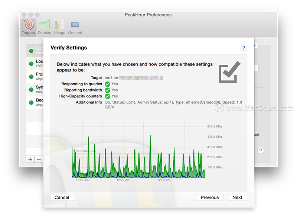
Task: Click the PeakHour Preferences window title
Action: (148, 15)
